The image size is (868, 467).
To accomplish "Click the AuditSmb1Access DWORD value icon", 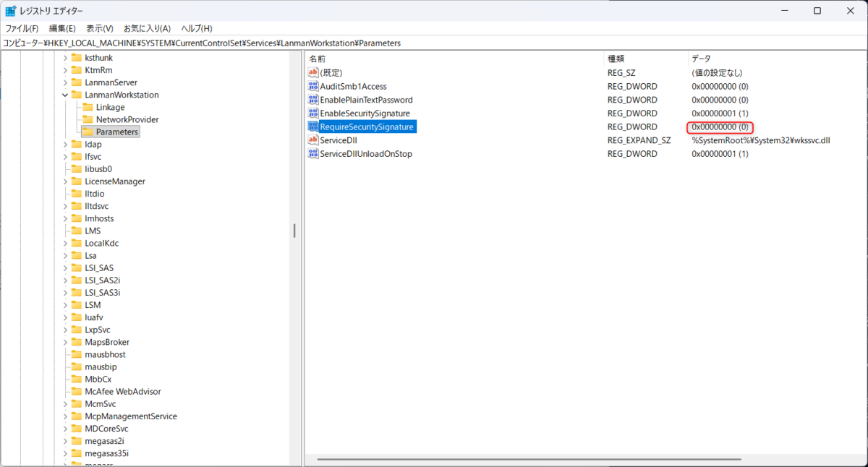I will [313, 86].
